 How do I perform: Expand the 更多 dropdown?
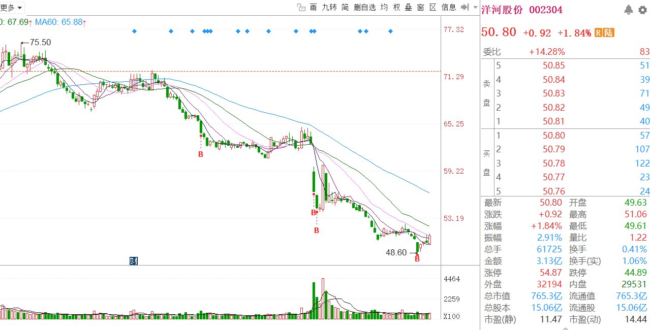point(11,8)
